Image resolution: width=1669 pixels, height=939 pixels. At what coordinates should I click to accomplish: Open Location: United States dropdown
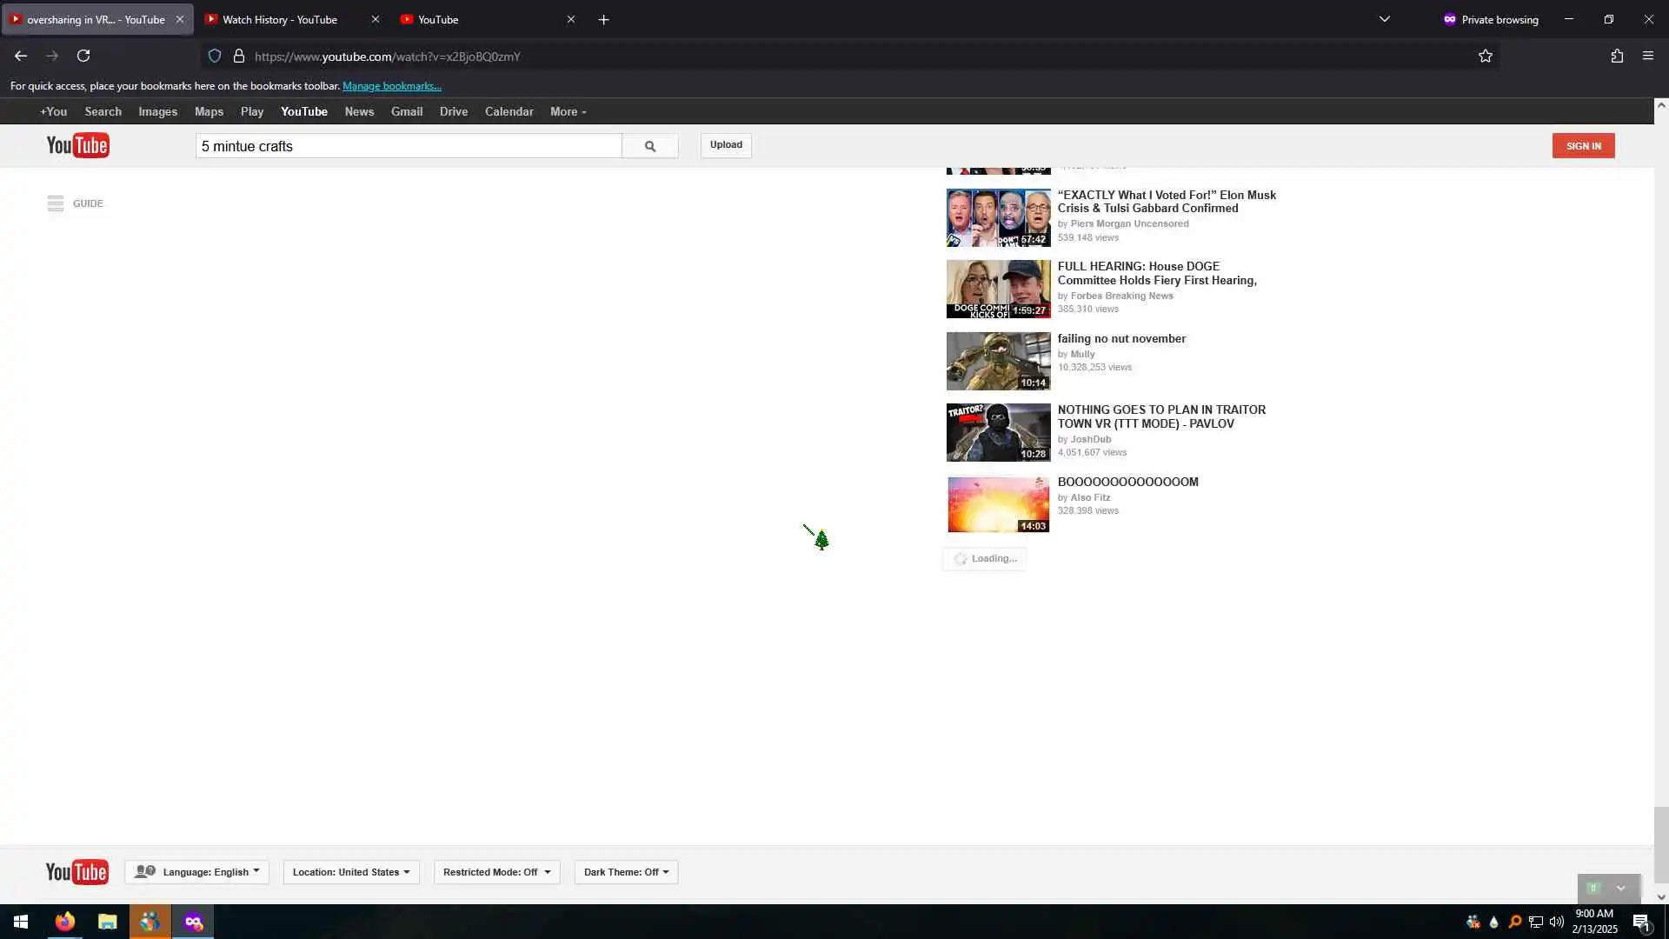(351, 872)
